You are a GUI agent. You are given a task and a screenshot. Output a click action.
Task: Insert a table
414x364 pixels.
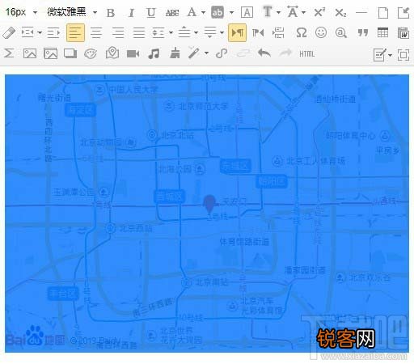click(x=382, y=32)
